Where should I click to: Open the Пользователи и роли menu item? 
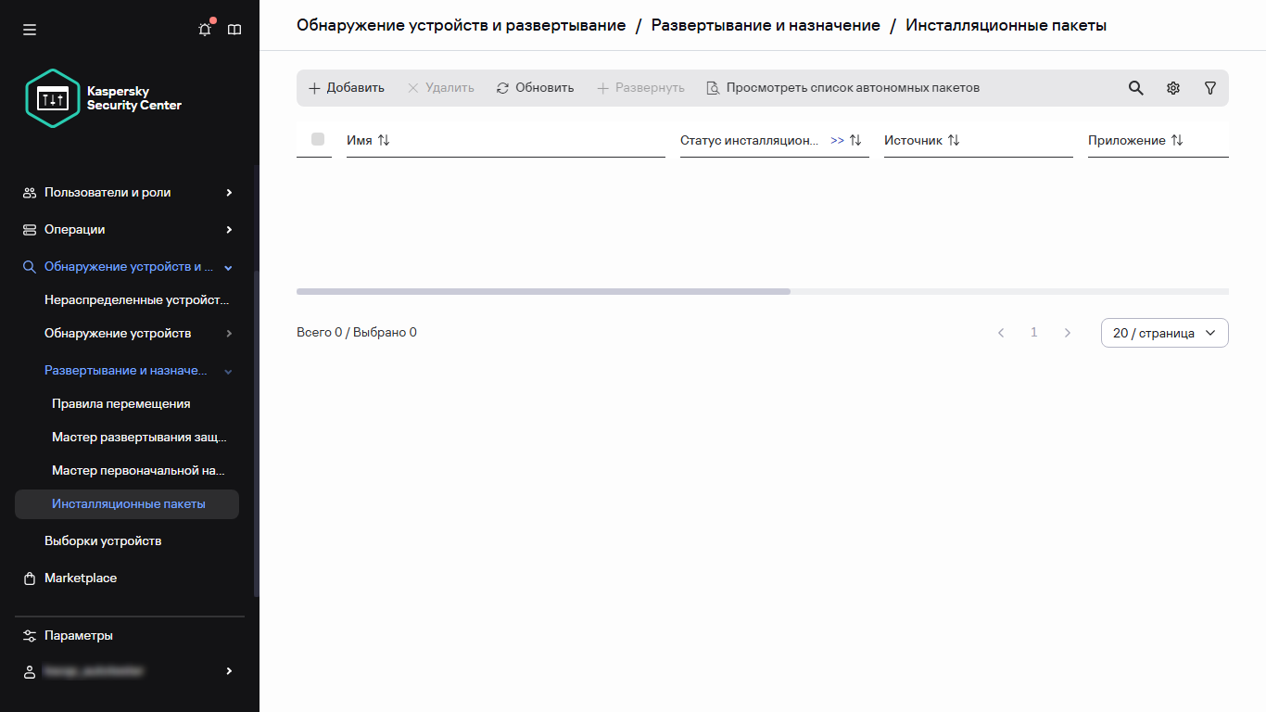click(105, 192)
